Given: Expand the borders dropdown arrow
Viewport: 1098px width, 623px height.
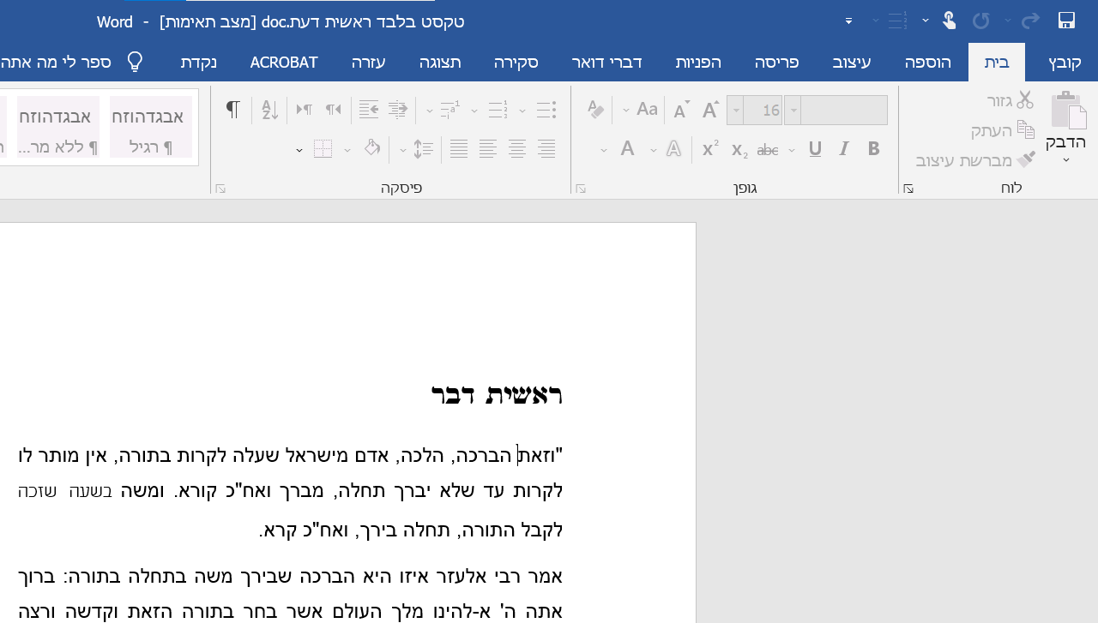Looking at the screenshot, I should (x=299, y=150).
